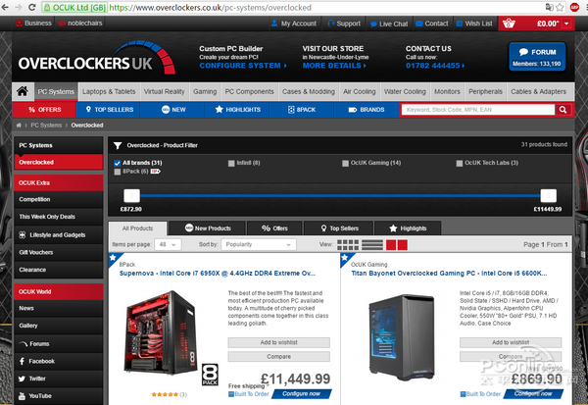The width and height of the screenshot is (588, 405).
Task: Click the Supernova PC product image
Action: coord(160,333)
